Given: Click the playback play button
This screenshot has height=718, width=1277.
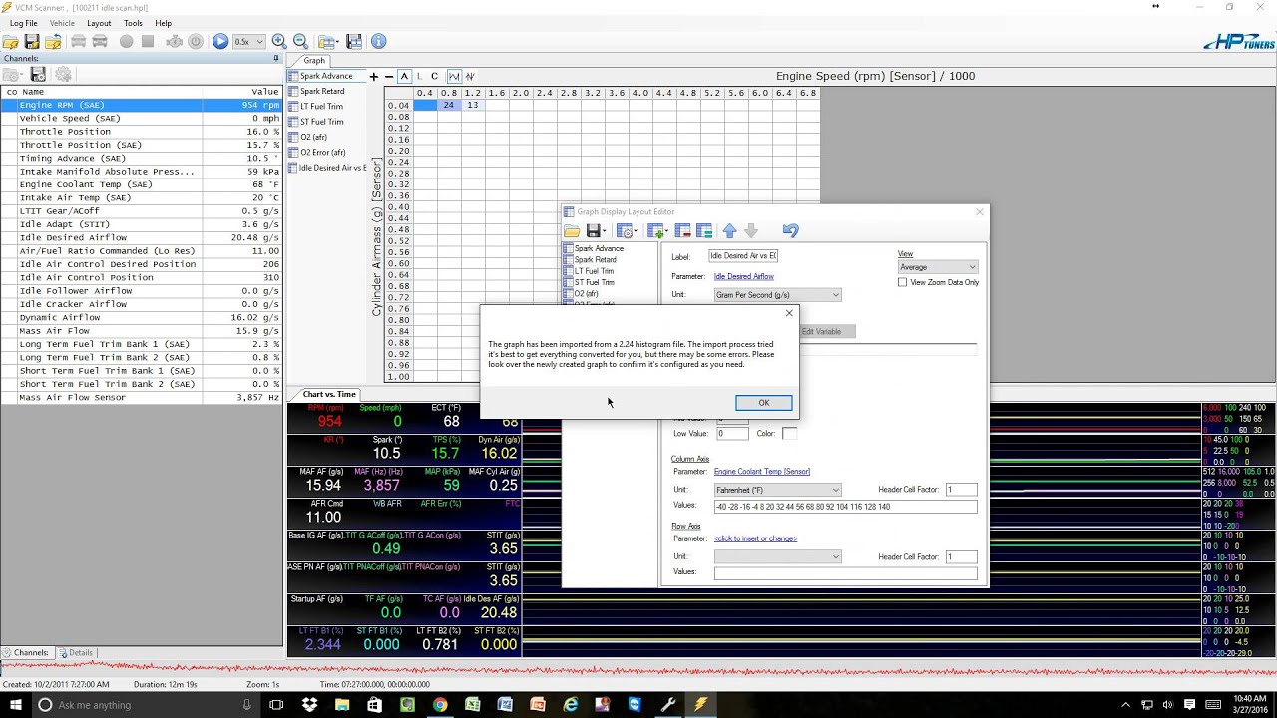Looking at the screenshot, I should [x=220, y=42].
